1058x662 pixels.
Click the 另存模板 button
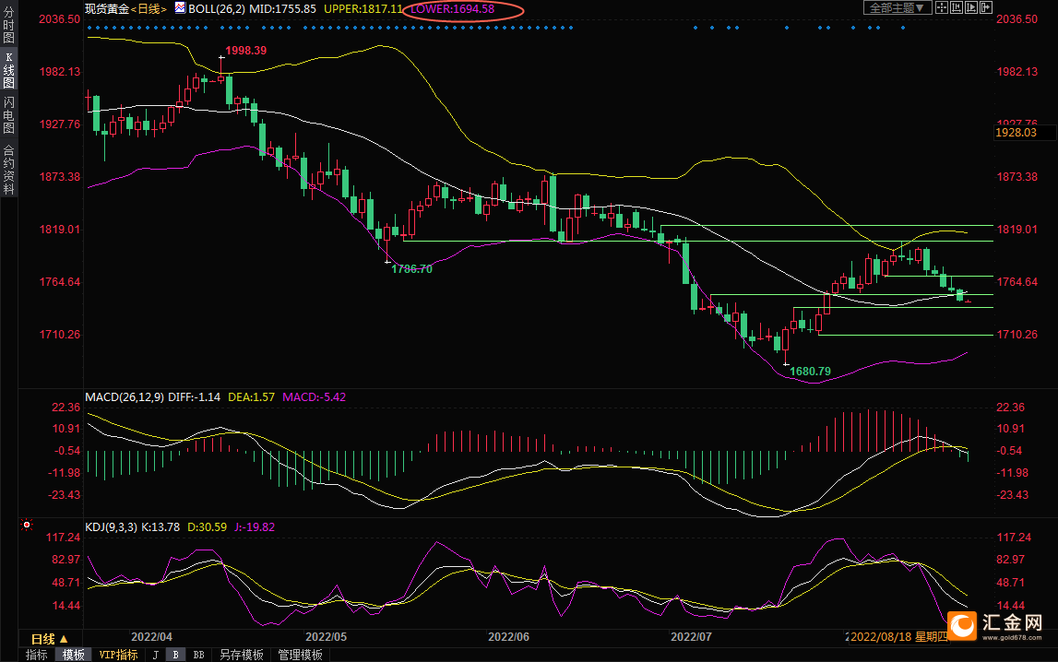(242, 655)
